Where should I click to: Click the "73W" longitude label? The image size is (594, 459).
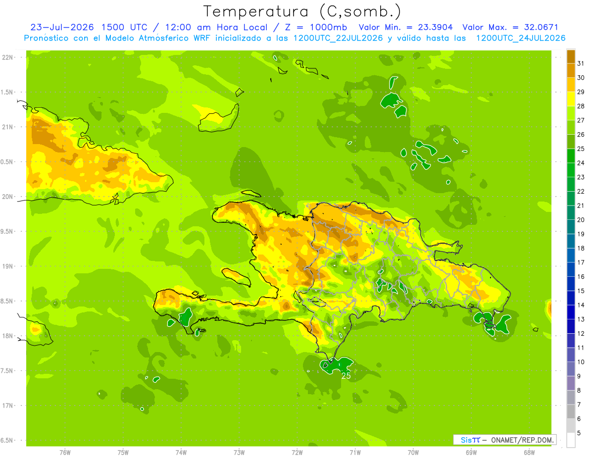tap(239, 453)
